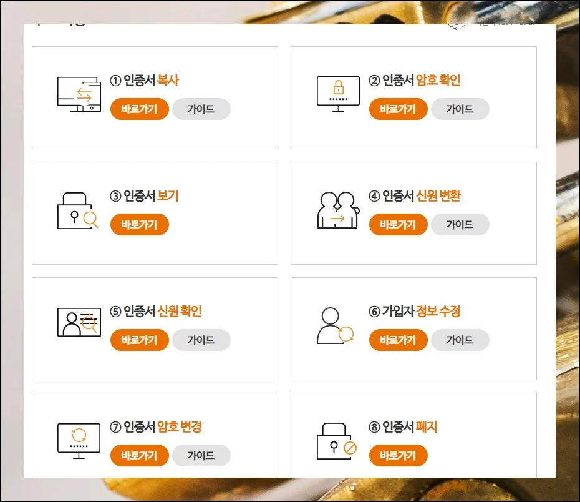This screenshot has height=502, width=580.
Task: Click the password change monitor icon
Action: (x=79, y=441)
